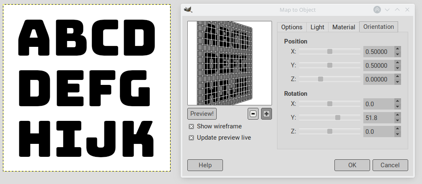Click the Rotation Z value field 0.0

379,131
